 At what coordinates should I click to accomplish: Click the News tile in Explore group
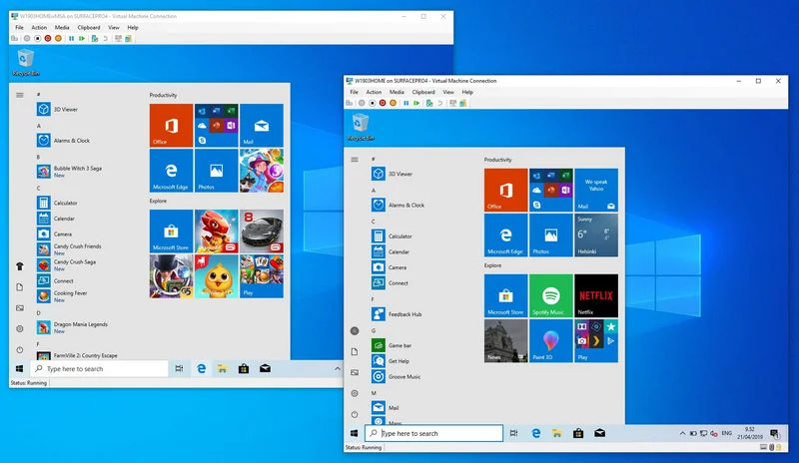click(504, 340)
